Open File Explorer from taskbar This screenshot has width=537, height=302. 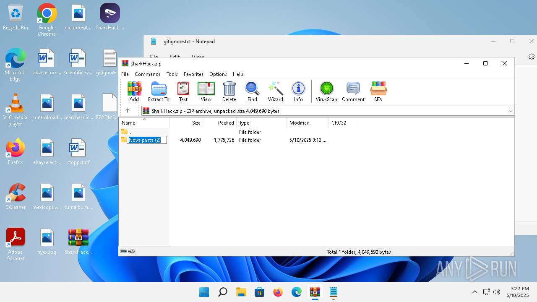(241, 292)
